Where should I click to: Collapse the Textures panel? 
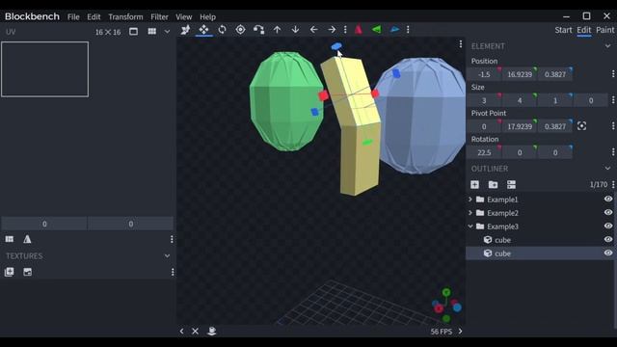pos(167,255)
